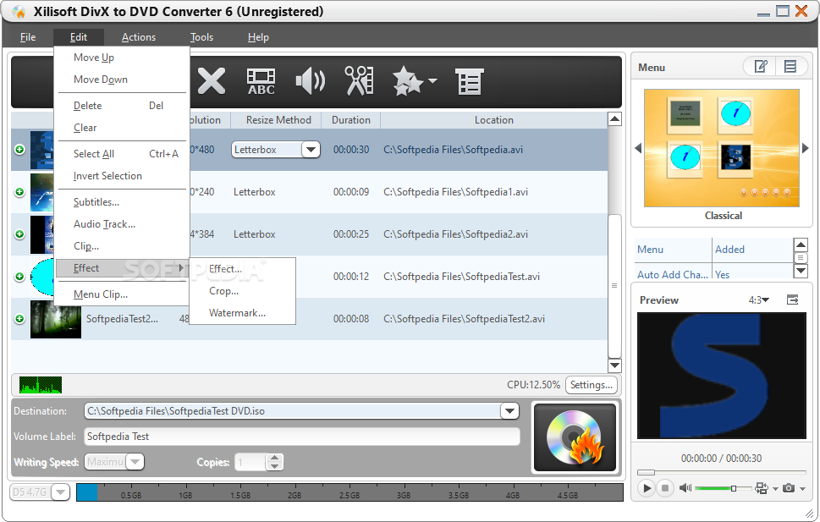The image size is (820, 522).
Task: Click the Location column header
Action: (x=493, y=120)
